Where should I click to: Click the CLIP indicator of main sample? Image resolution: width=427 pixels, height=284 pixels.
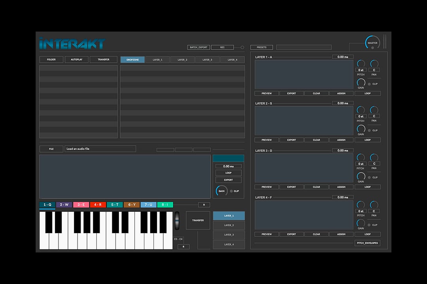tap(231, 191)
